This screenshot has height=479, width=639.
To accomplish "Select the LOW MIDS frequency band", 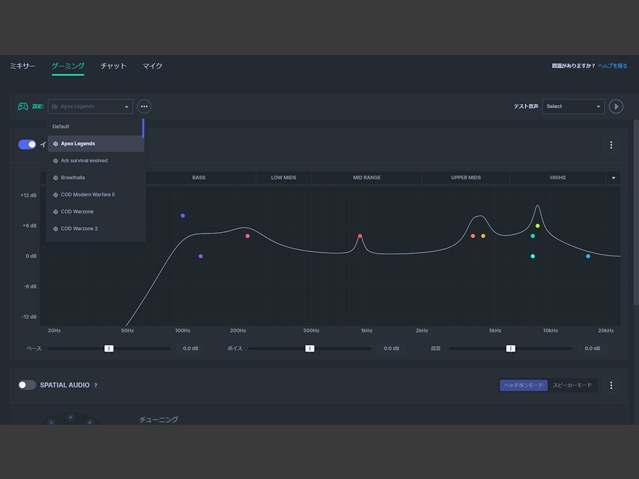I will [284, 178].
